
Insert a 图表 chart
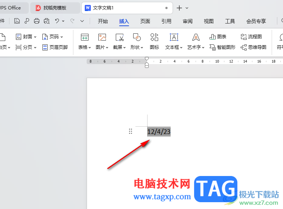(218, 37)
